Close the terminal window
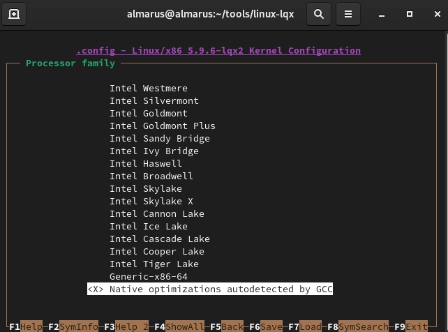 point(437,14)
